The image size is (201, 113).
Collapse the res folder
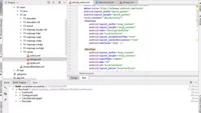(18, 15)
